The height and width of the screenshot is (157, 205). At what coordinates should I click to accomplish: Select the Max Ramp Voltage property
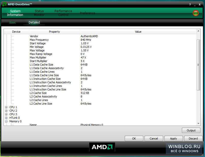pyautogui.click(x=41, y=54)
